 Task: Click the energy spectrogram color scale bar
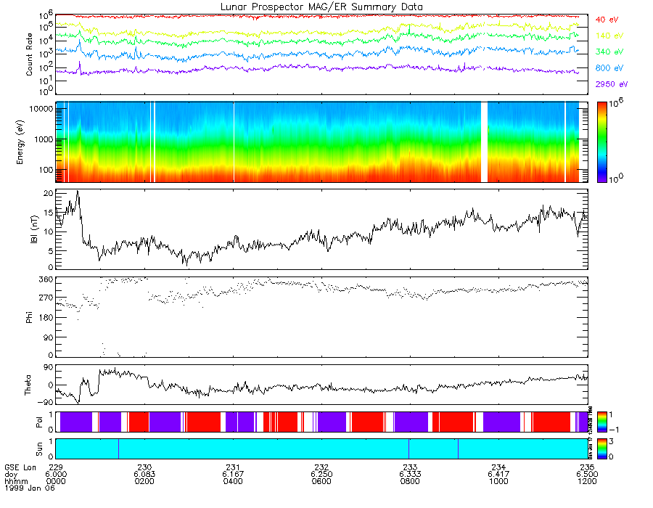[x=601, y=142]
